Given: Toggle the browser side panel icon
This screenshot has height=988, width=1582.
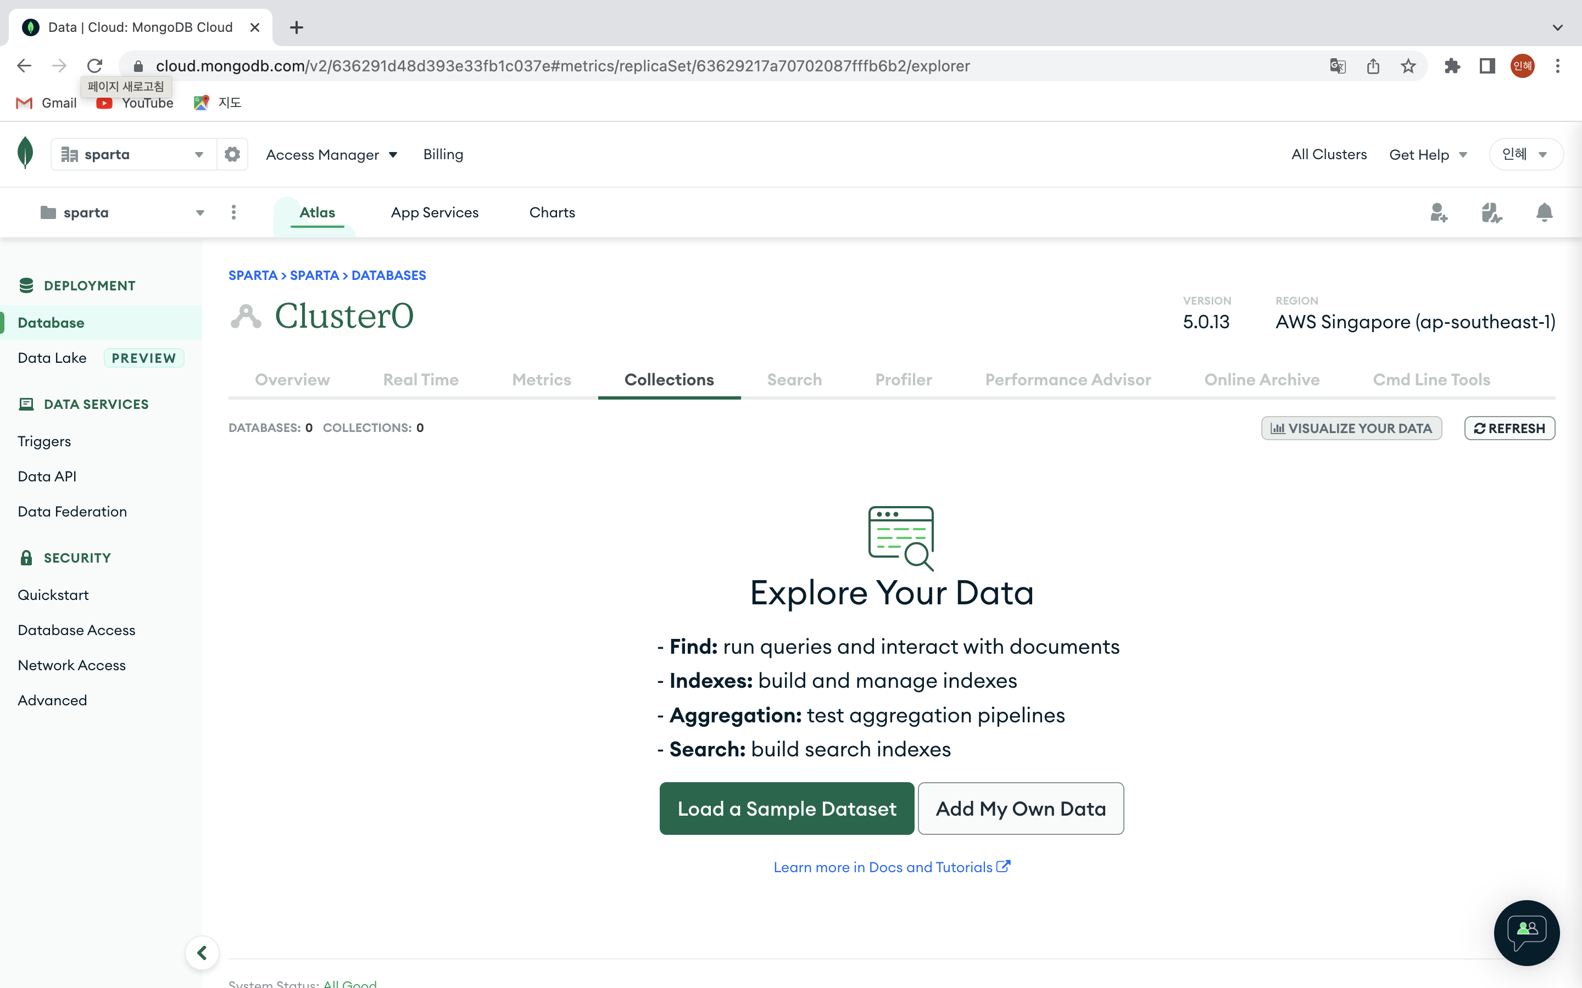Looking at the screenshot, I should [x=1487, y=65].
